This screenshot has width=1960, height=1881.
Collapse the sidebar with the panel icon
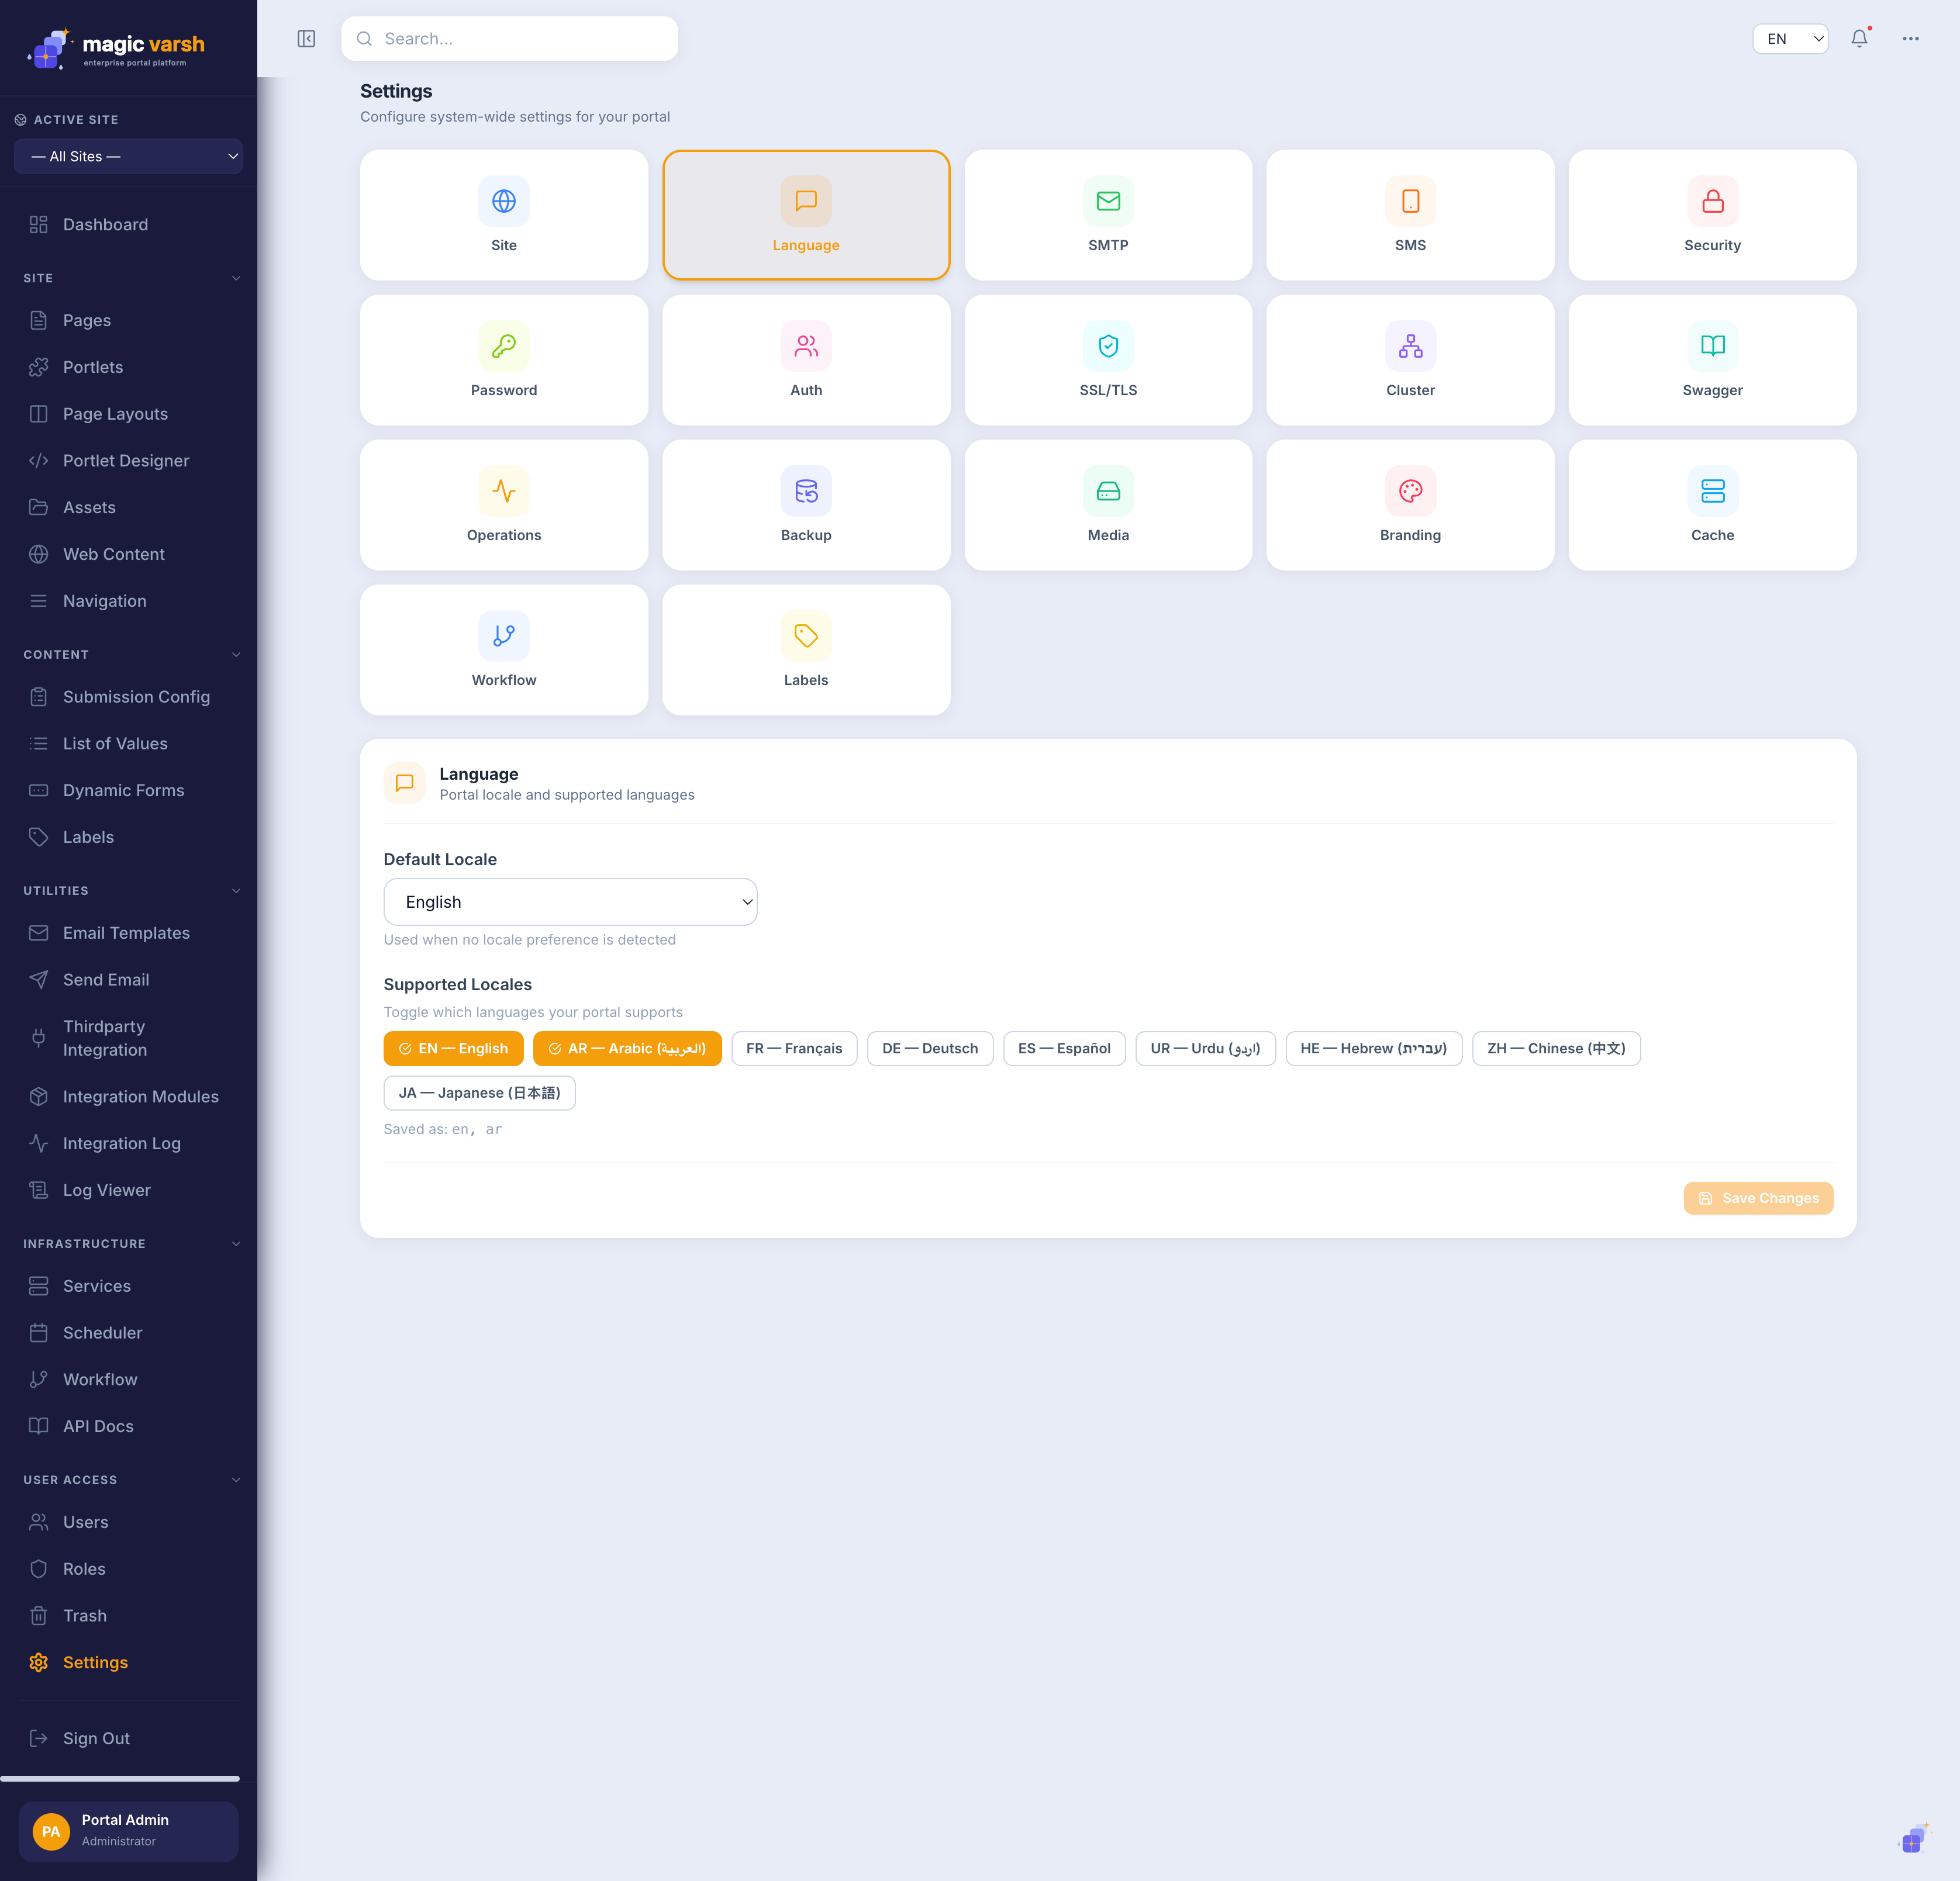pyautogui.click(x=306, y=39)
